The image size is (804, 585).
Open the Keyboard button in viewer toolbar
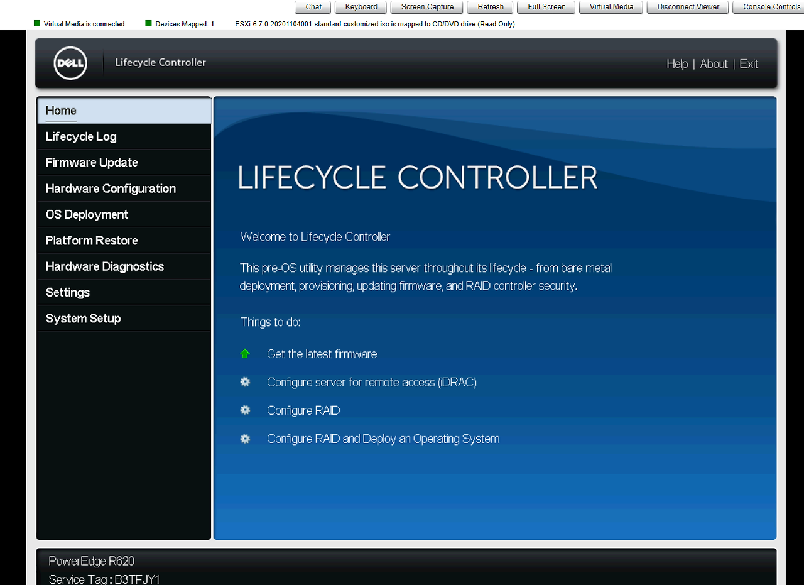click(361, 7)
